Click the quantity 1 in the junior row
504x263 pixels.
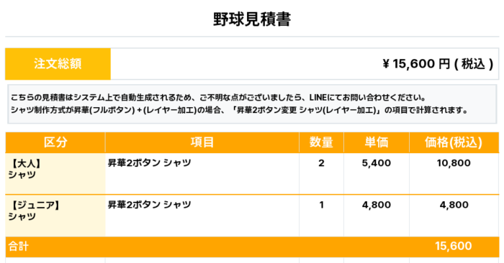[x=321, y=205]
